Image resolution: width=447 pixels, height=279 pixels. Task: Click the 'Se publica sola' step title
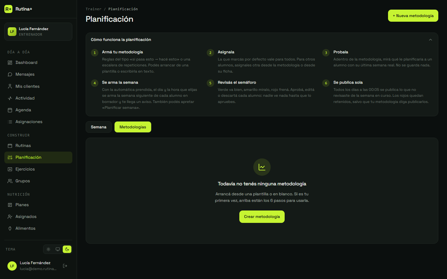(x=348, y=82)
